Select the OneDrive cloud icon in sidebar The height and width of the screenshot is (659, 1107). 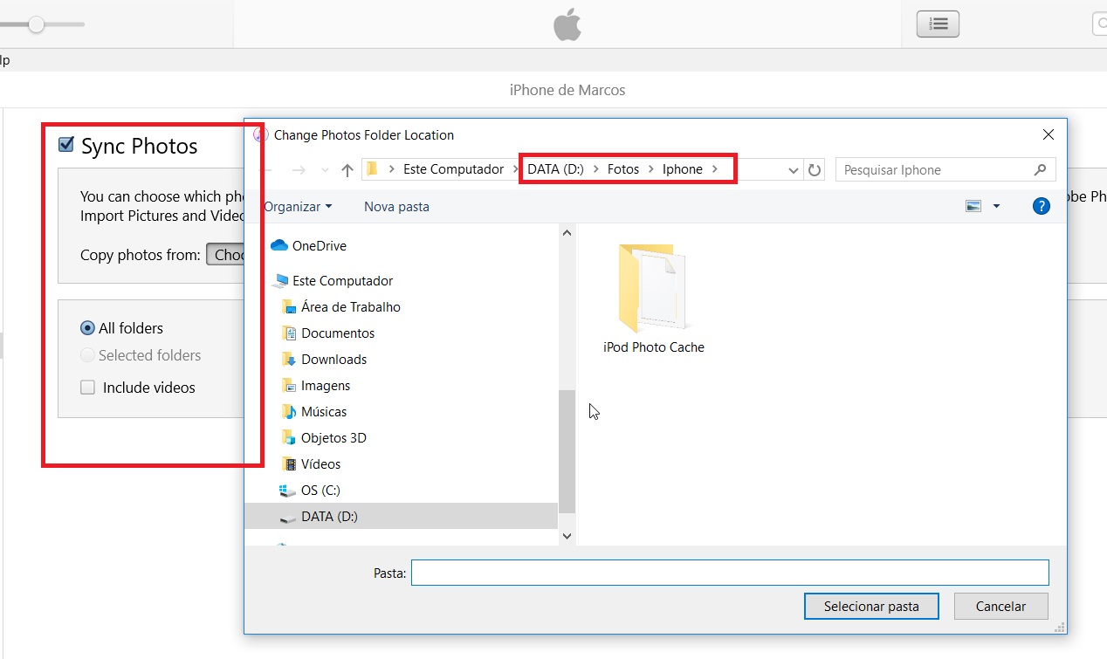tap(280, 245)
